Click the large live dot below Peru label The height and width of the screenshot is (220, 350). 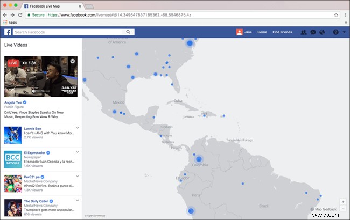coord(191,211)
